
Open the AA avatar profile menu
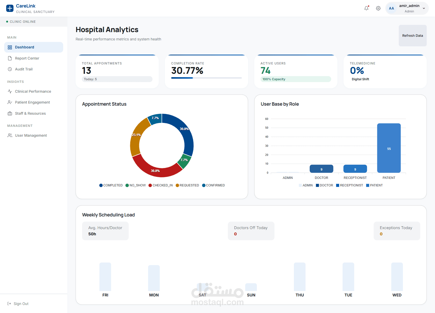(392, 8)
